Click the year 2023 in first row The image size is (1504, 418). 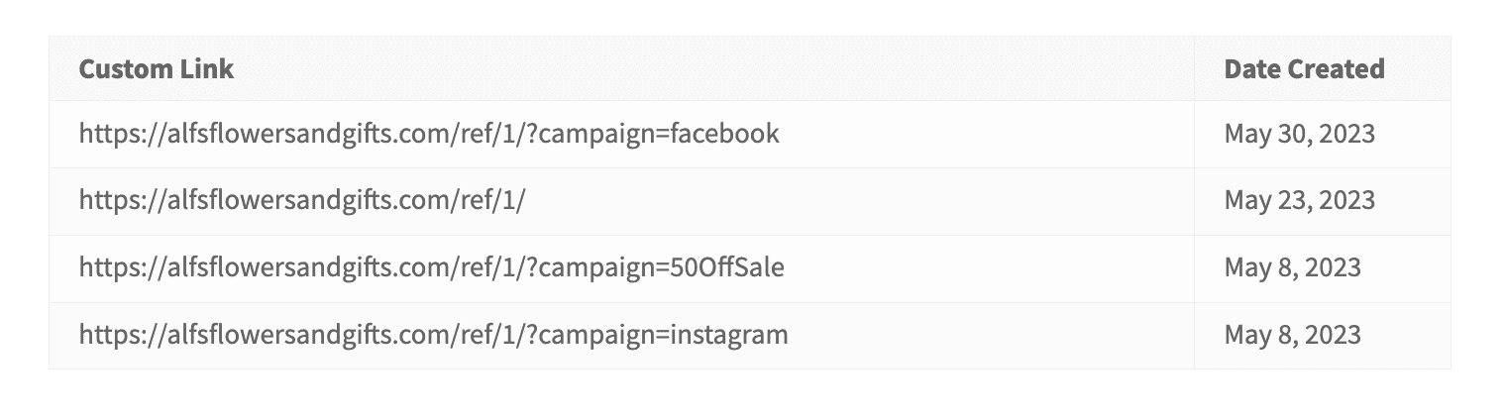tap(1347, 134)
